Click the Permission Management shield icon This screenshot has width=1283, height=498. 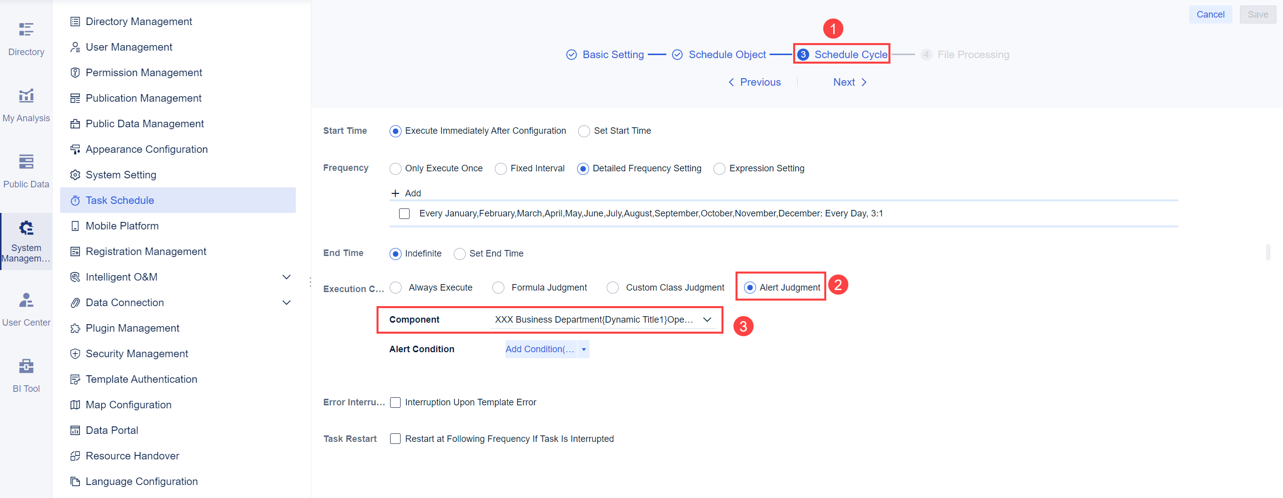pos(75,73)
